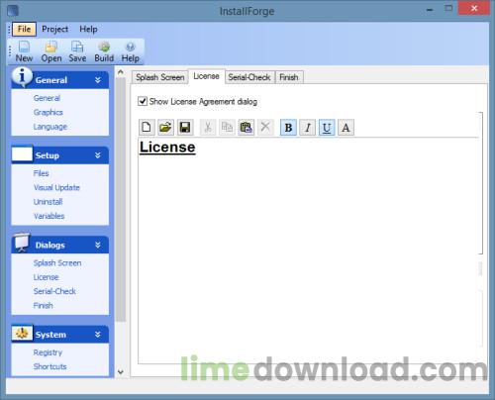Create a new license document in editor
The height and width of the screenshot is (400, 495).
[x=147, y=127]
